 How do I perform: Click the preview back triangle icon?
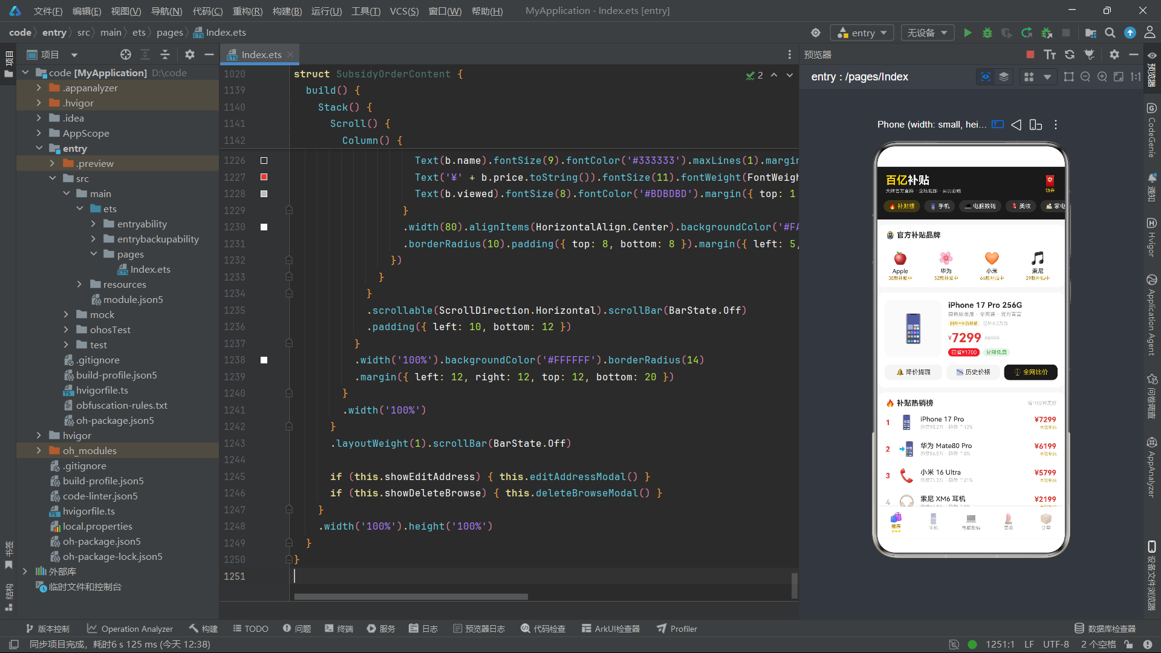(1016, 125)
